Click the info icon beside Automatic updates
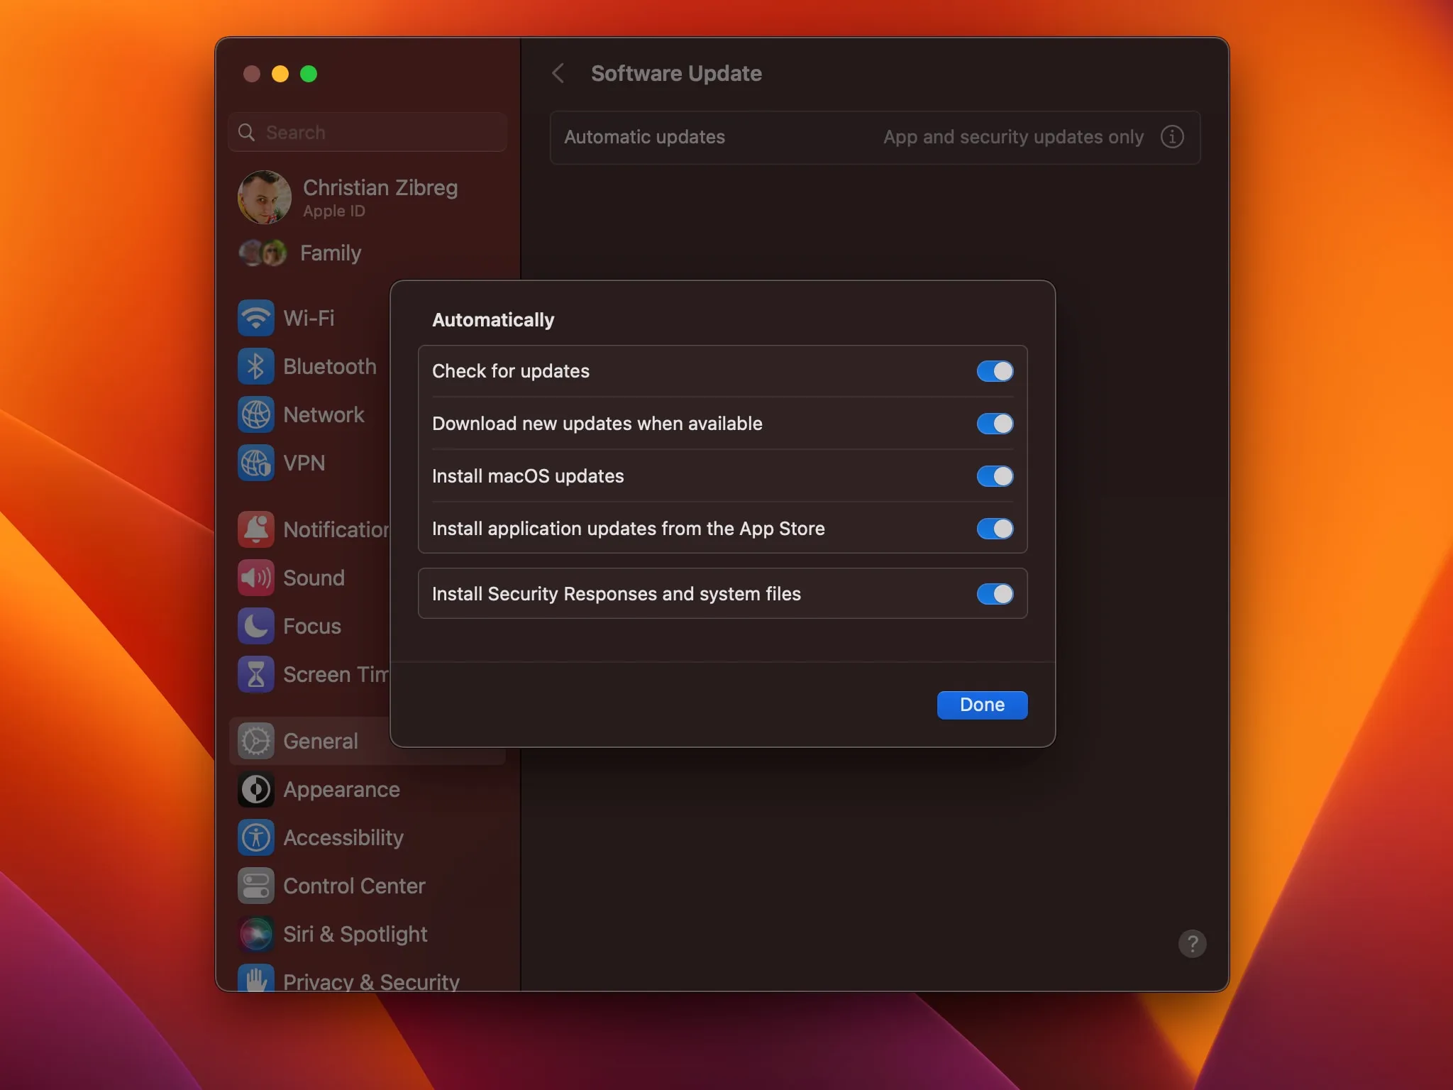This screenshot has width=1453, height=1090. click(x=1172, y=136)
